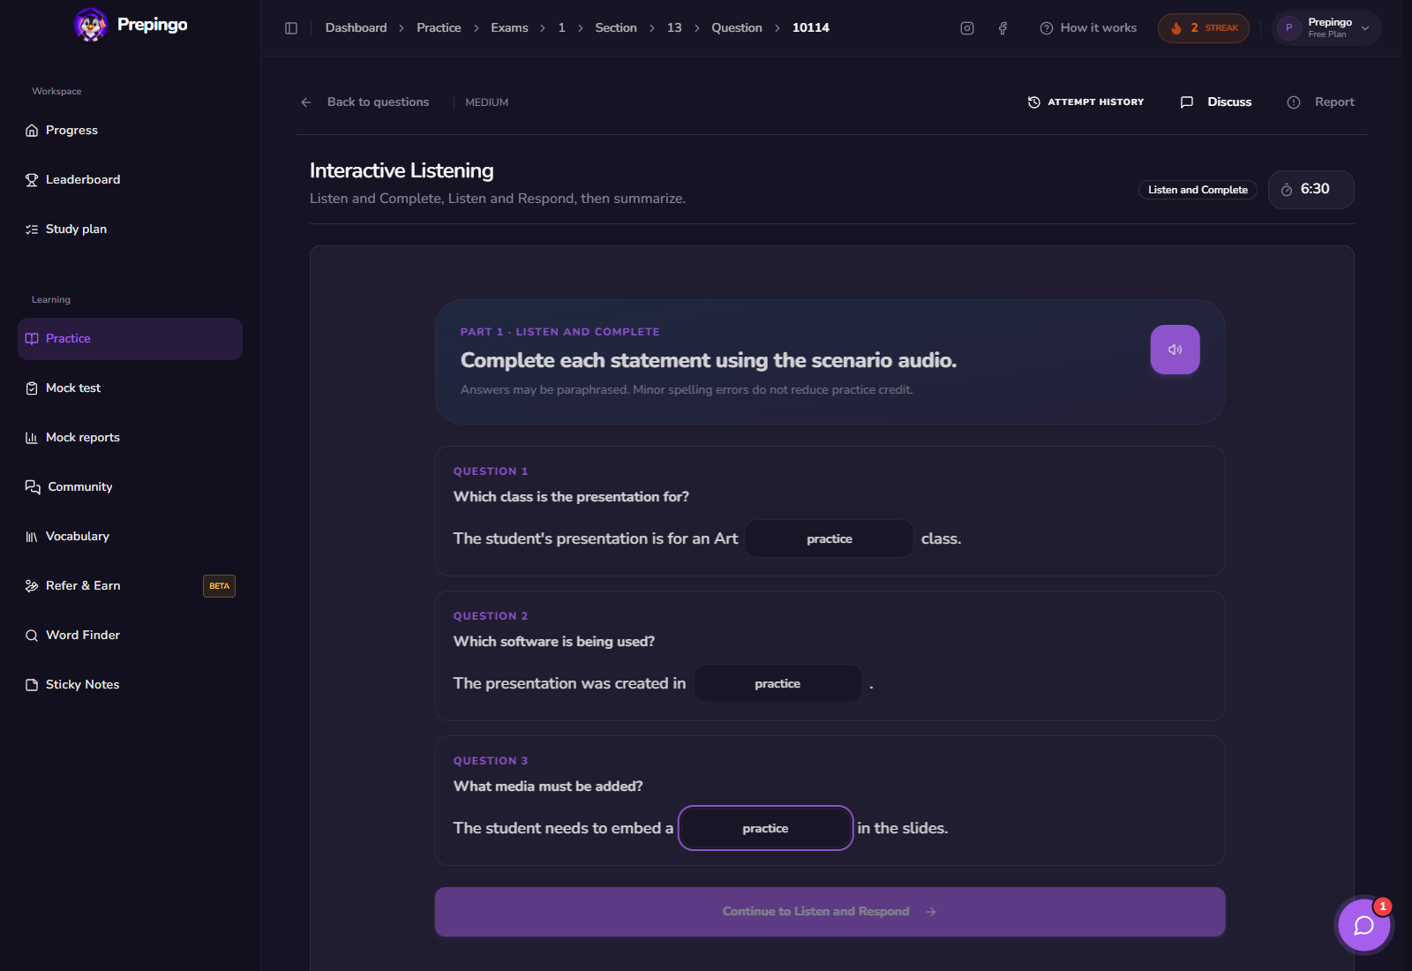Go to Section breadcrumb

pyautogui.click(x=616, y=28)
